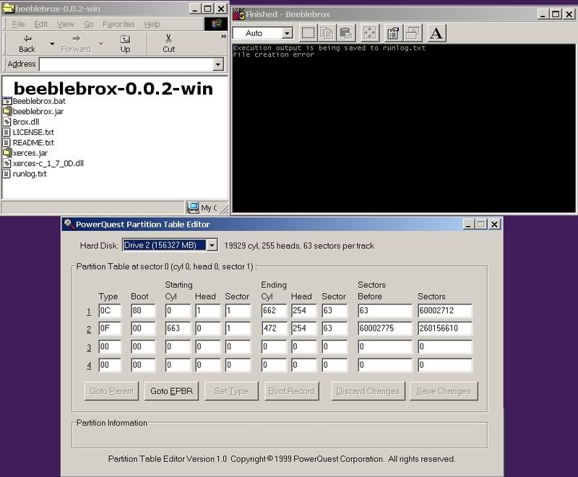This screenshot has height=477, width=578.
Task: Go up one folder with Up button
Action: click(x=125, y=43)
